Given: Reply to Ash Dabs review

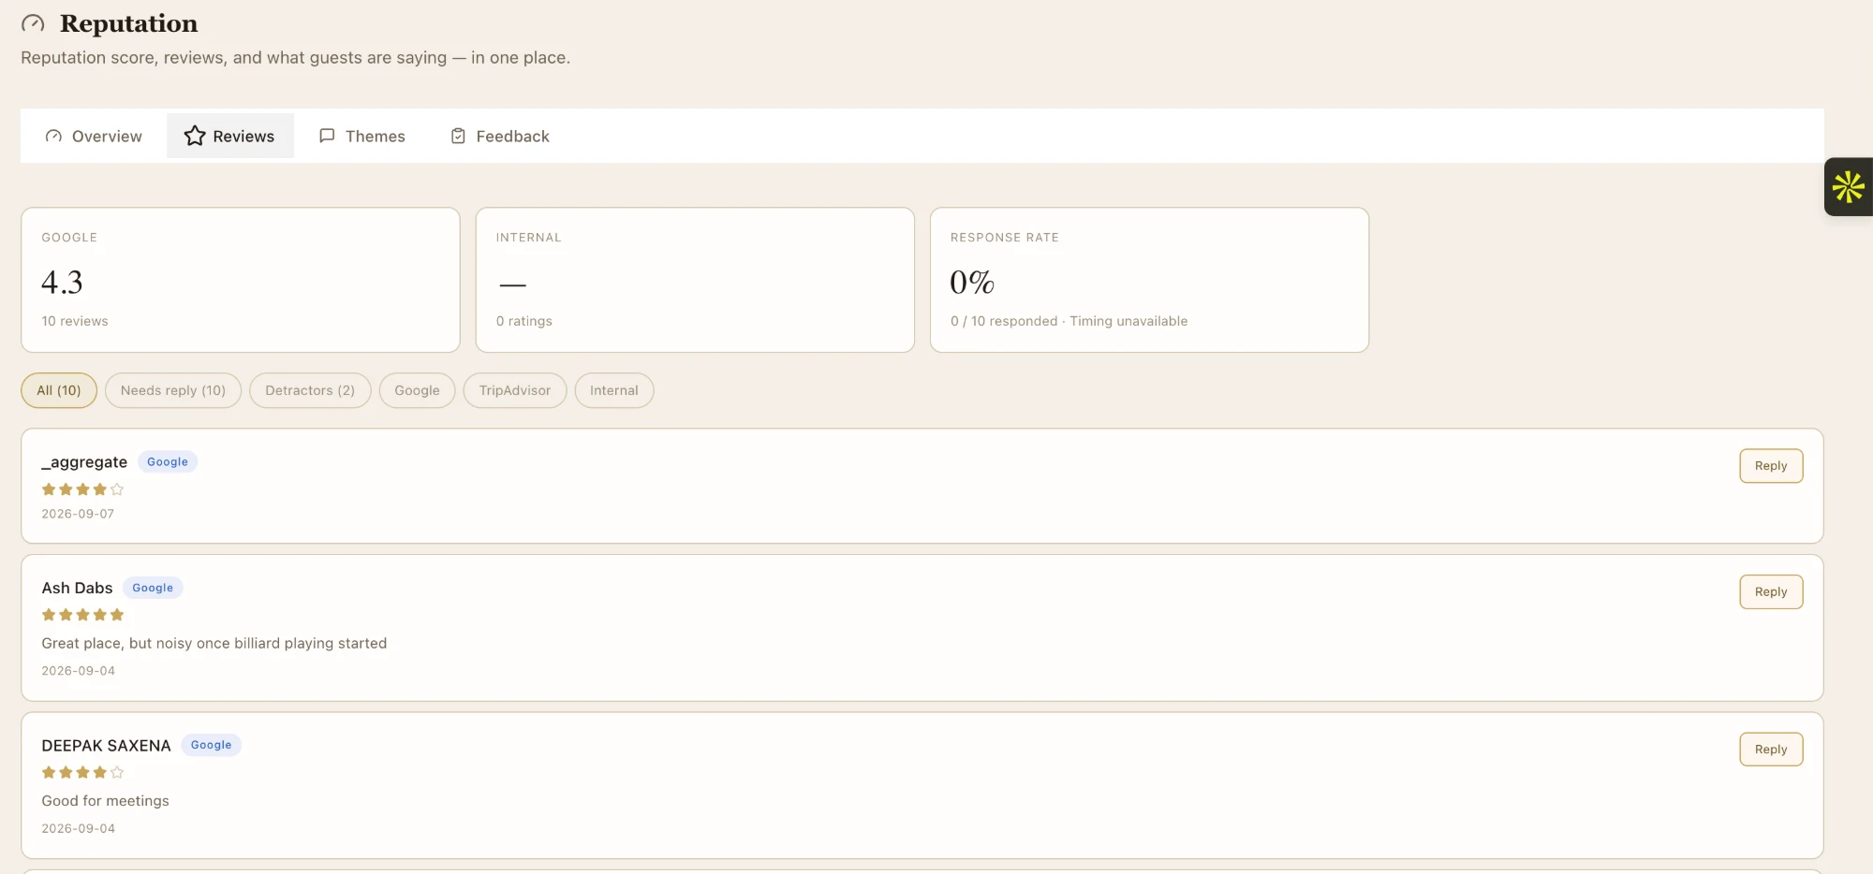Looking at the screenshot, I should 1771,591.
